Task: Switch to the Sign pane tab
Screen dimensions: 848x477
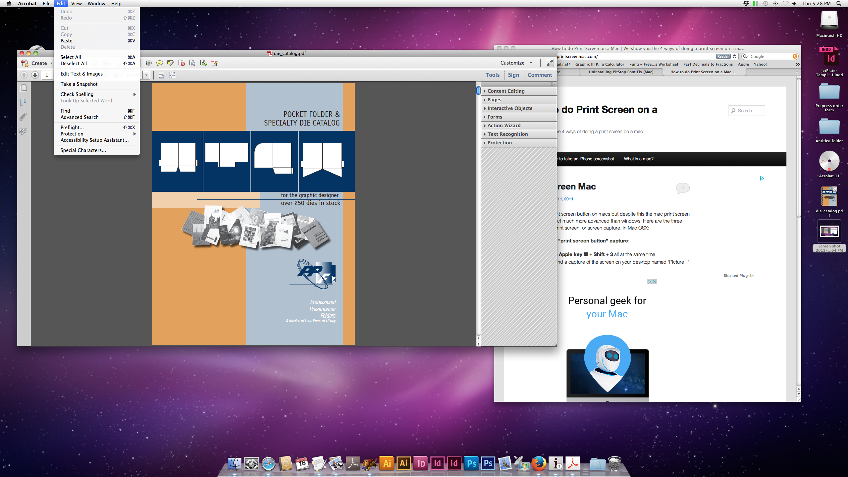Action: (x=513, y=75)
